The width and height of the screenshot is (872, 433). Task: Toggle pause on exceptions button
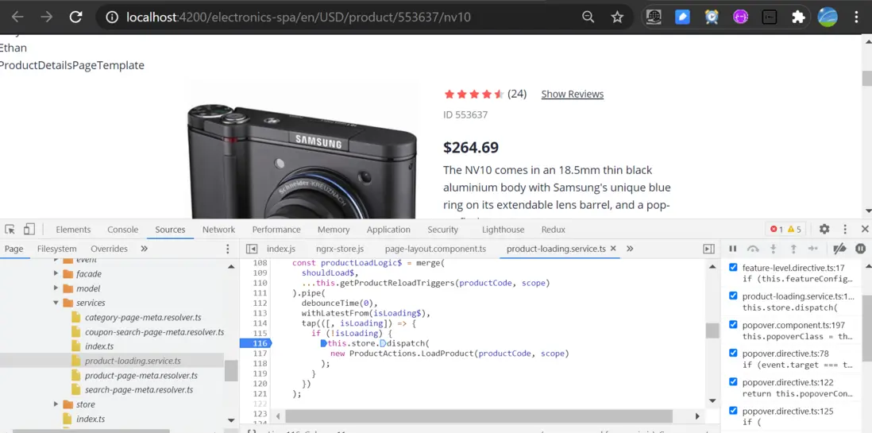860,249
